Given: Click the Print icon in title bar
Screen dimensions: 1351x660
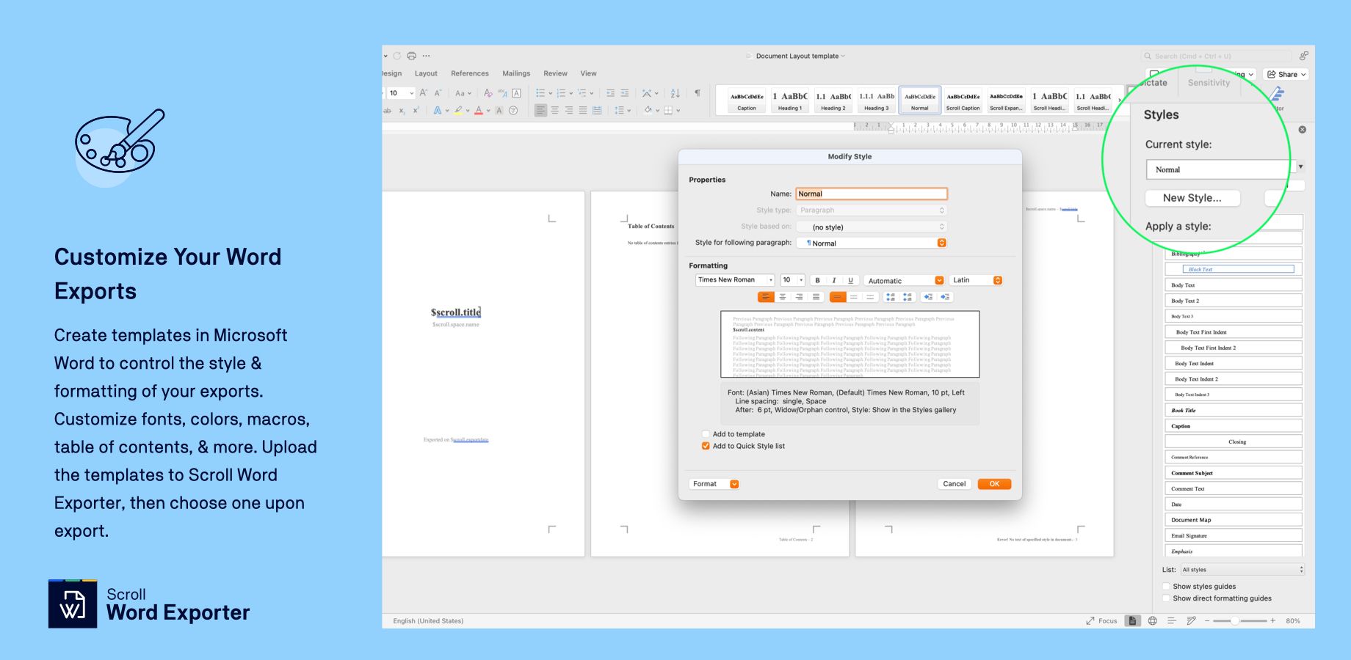Looking at the screenshot, I should pyautogui.click(x=411, y=56).
